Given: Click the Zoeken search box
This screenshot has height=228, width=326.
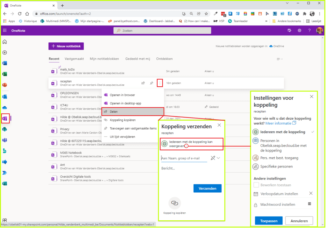Looking at the screenshot, I should pos(162,31).
